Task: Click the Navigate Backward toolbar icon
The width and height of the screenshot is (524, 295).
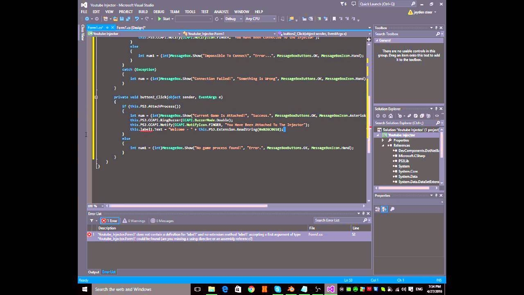Action: click(x=87, y=19)
